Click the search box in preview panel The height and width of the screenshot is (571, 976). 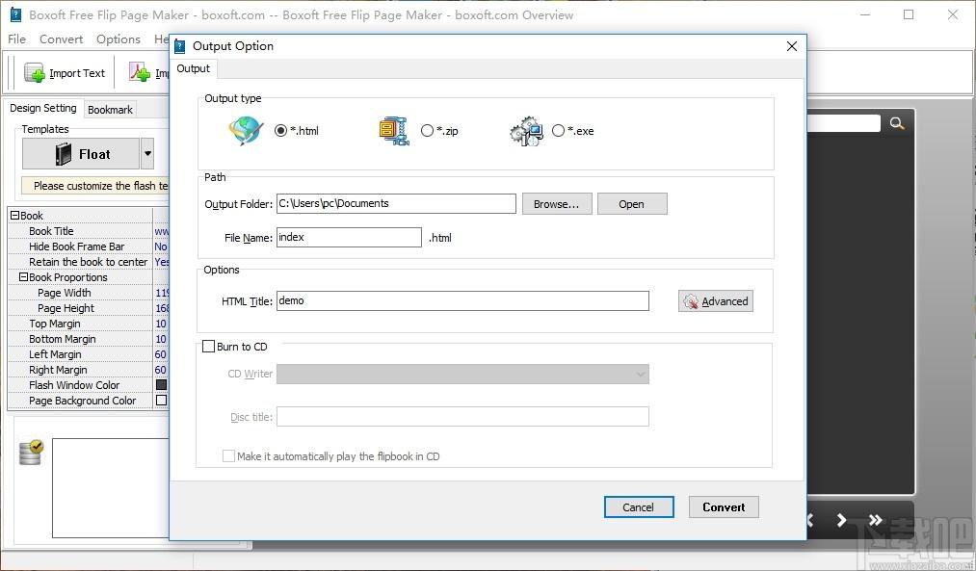[843, 123]
